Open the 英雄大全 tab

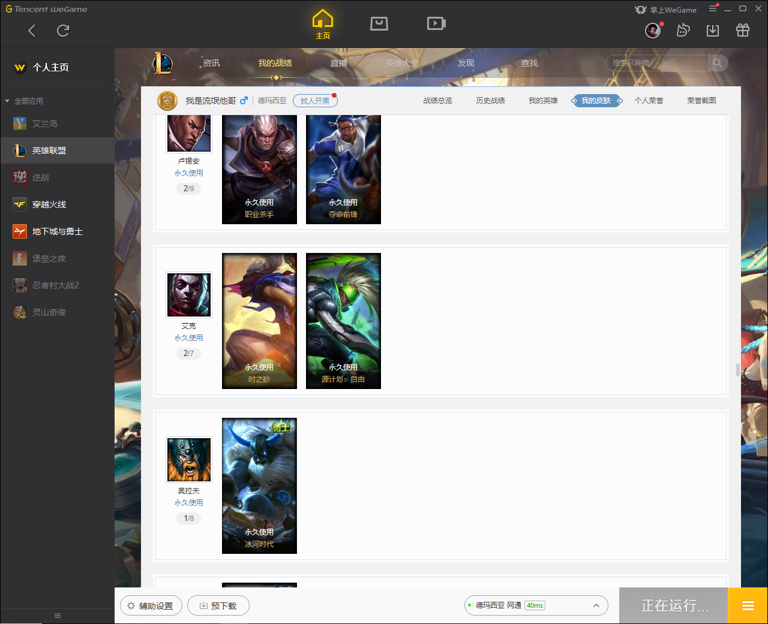click(402, 63)
